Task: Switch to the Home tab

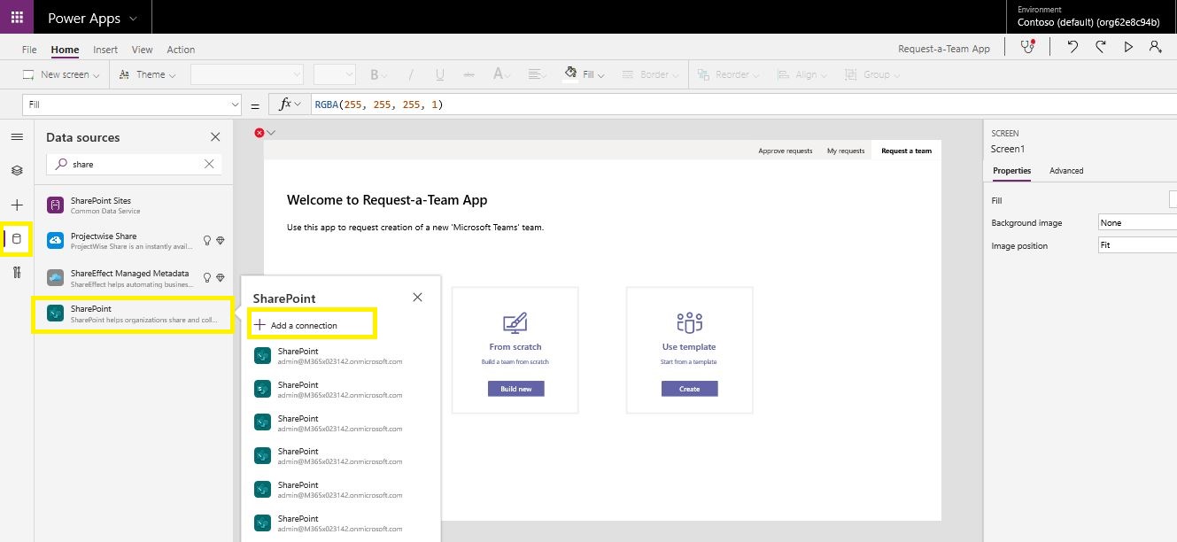Action: tap(65, 50)
